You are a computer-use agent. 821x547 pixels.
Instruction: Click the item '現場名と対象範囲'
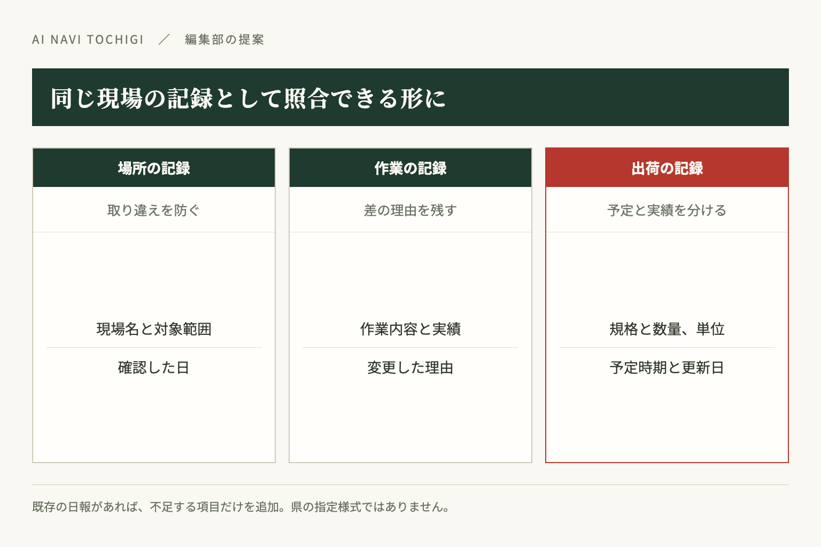(x=154, y=329)
